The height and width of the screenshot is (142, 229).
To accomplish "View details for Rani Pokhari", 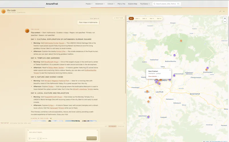I will coord(153,76).
